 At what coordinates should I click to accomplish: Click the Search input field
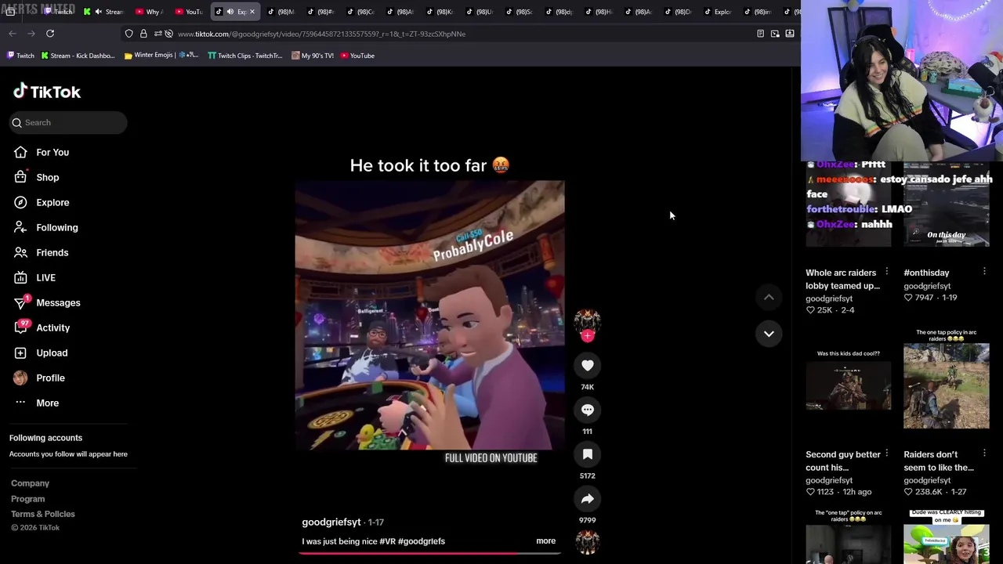tap(68, 122)
